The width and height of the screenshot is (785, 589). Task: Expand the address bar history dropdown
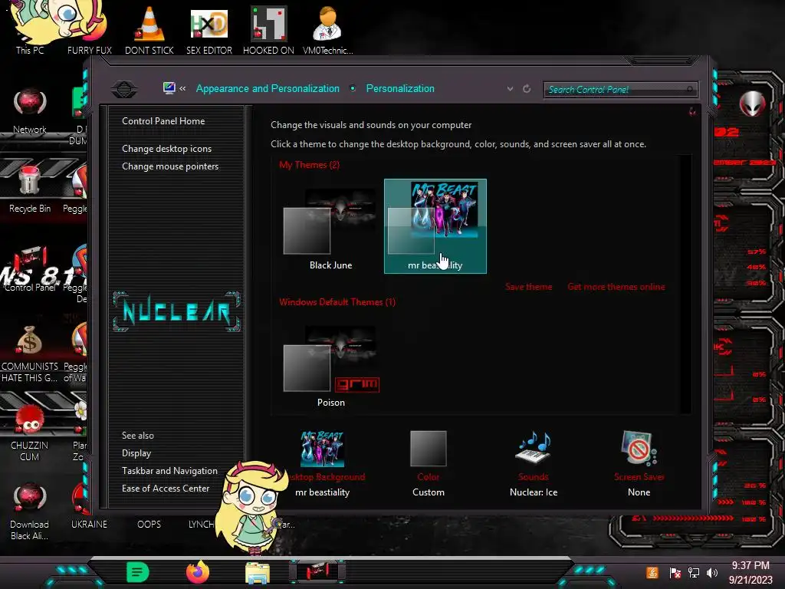(510, 89)
